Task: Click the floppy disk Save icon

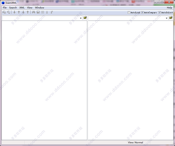Action: [x=38, y=12]
